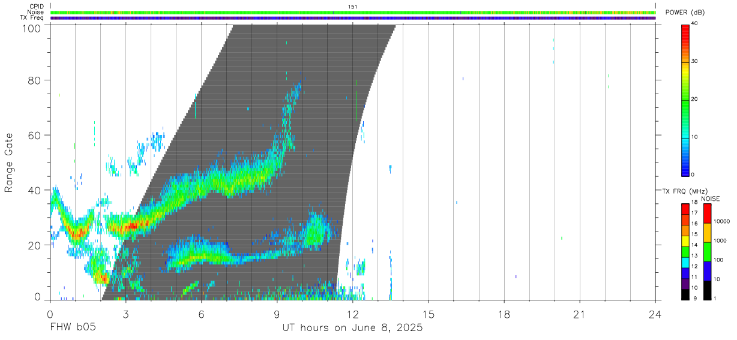
Task: Click the POWER (dB) legend title
Action: coord(685,13)
